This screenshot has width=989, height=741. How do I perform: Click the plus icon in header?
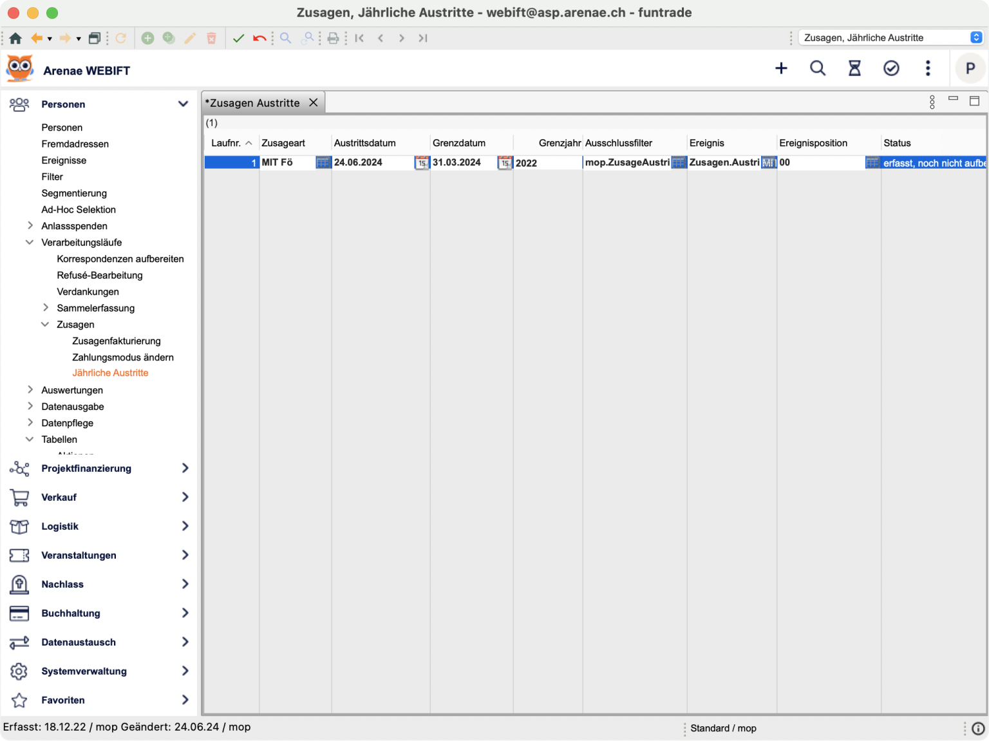pyautogui.click(x=781, y=68)
